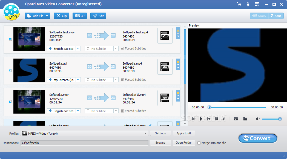This screenshot has width=287, height=159.
Task: Click MPEG4 format icon for Softpedia(1).mp4
Action: [165, 98]
